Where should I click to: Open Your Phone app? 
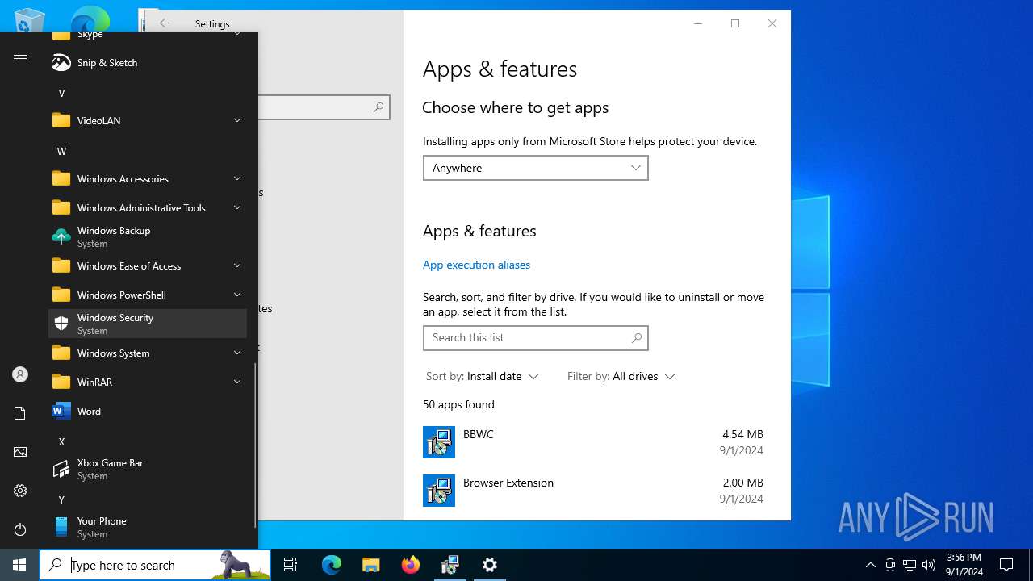(x=148, y=528)
